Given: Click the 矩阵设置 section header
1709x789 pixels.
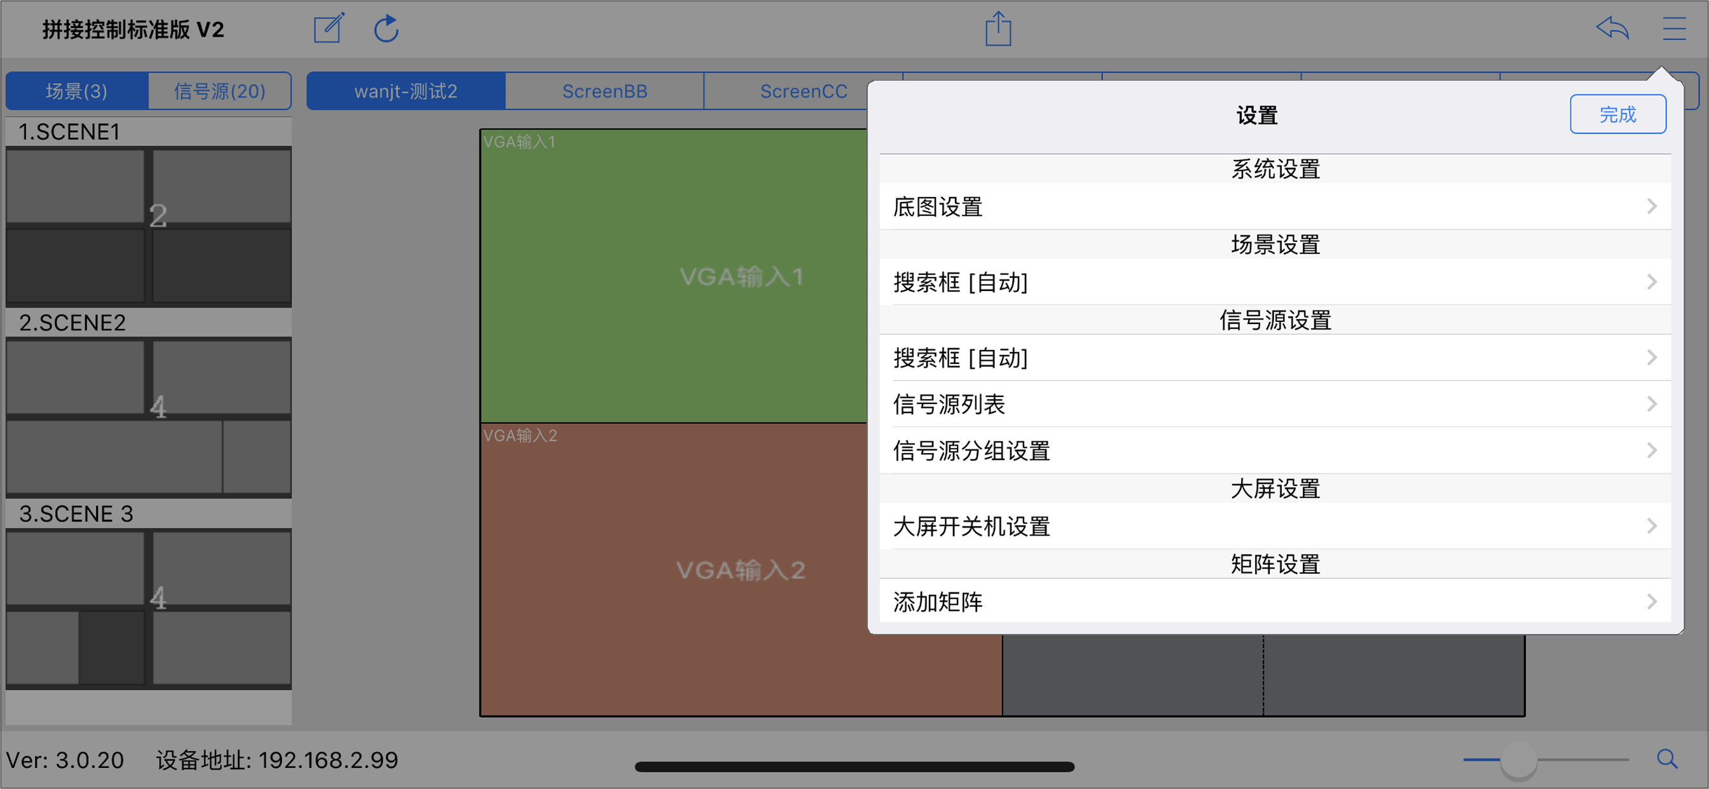Looking at the screenshot, I should tap(1275, 564).
